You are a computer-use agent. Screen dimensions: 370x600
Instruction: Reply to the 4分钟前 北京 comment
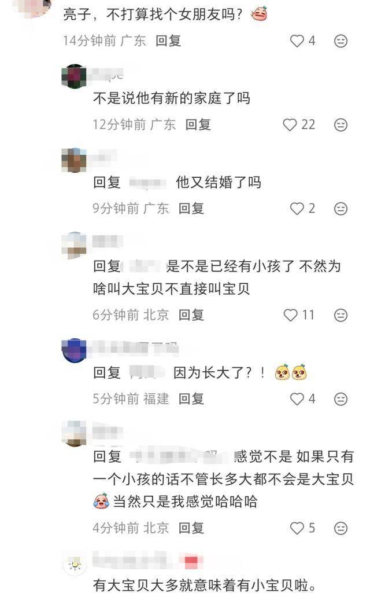coord(191,528)
